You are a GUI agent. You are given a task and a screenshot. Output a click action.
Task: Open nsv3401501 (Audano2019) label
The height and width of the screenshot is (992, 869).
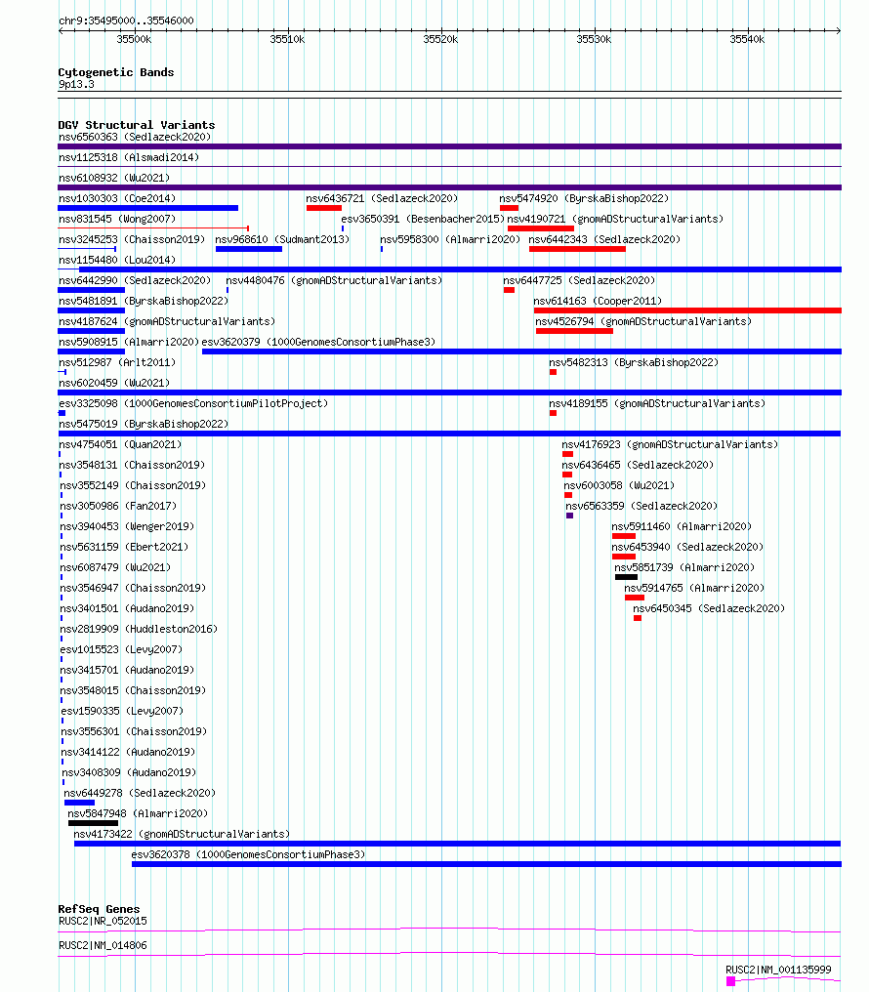pos(127,608)
